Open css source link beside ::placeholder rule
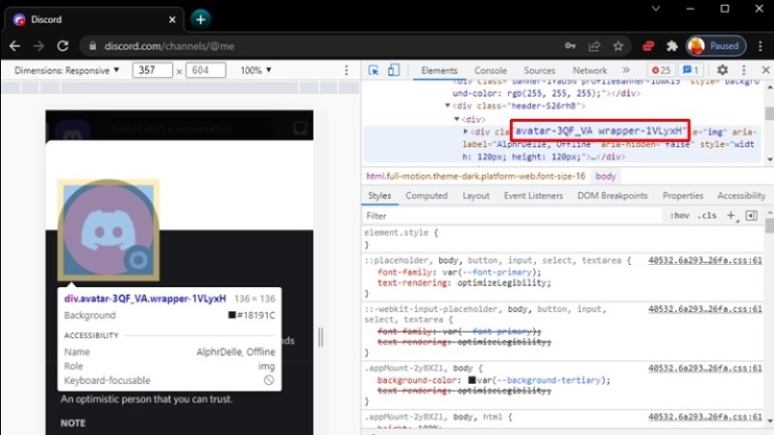774x435 pixels. [x=705, y=260]
